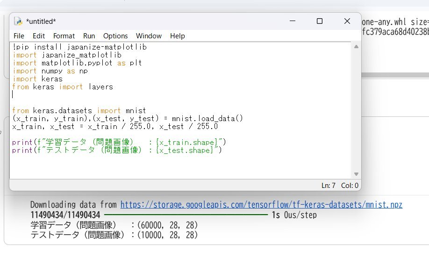Maximize the untitled editor window
429x259 pixels.
(320, 22)
